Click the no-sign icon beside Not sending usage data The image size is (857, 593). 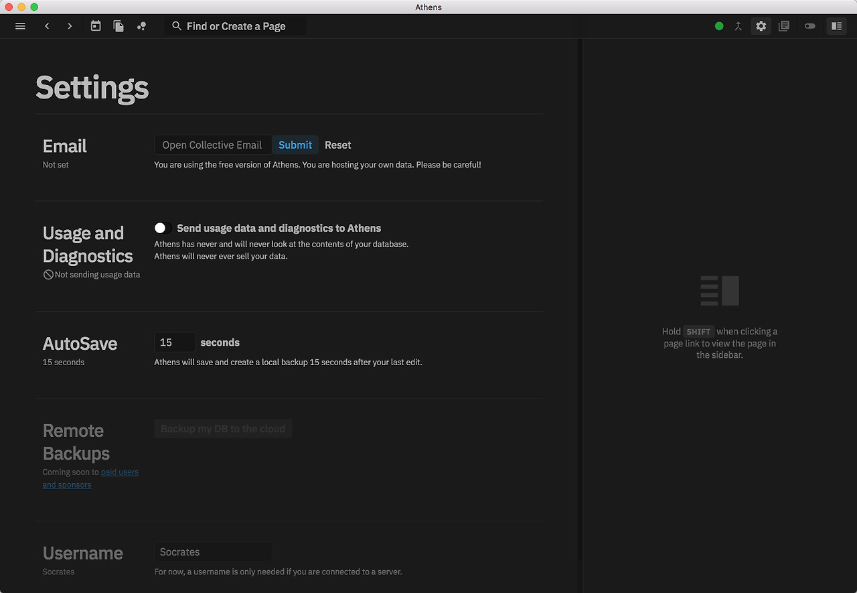pyautogui.click(x=48, y=275)
